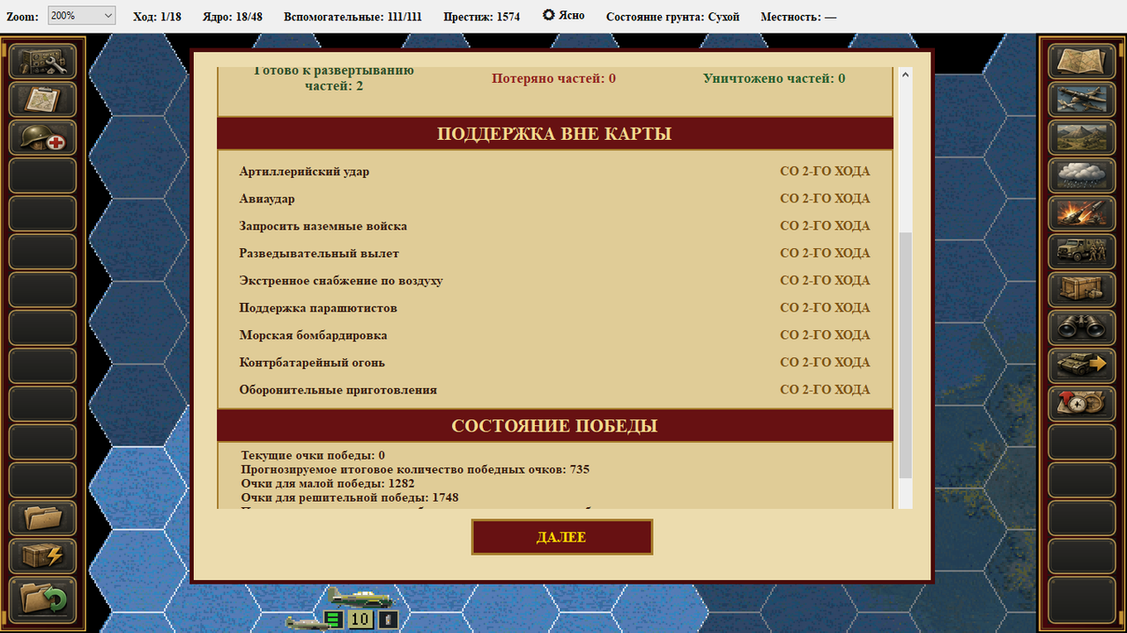
Task: Click Разведывательный вылет row
Action: point(555,254)
